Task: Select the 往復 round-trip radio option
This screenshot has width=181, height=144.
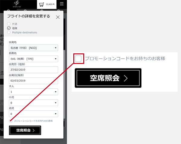Action: pos(9,28)
